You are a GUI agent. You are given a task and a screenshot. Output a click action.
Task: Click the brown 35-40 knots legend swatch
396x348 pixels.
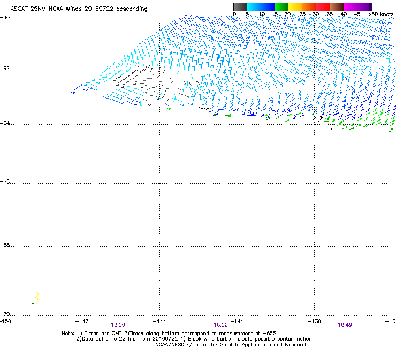click(337, 6)
